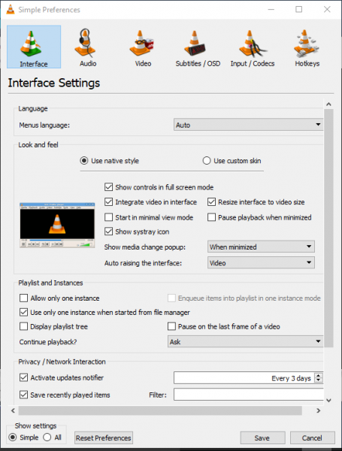Open the Audio settings cone icon
The image size is (342, 451).
(85, 43)
